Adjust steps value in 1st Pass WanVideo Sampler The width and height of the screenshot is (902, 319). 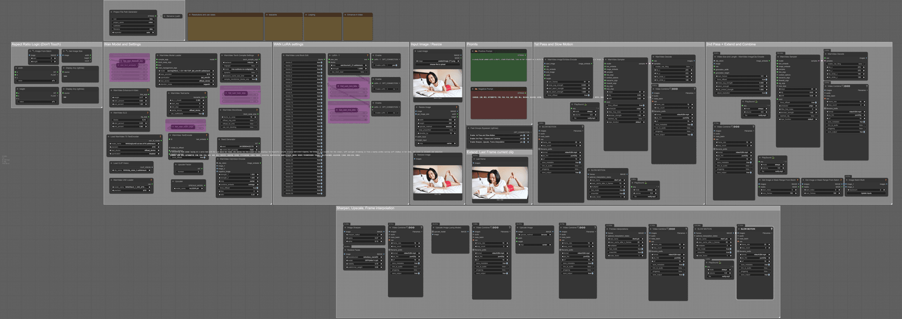626,92
